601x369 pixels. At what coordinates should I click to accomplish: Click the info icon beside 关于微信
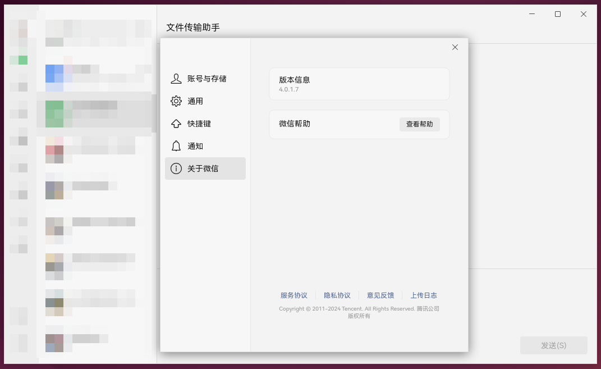(176, 168)
